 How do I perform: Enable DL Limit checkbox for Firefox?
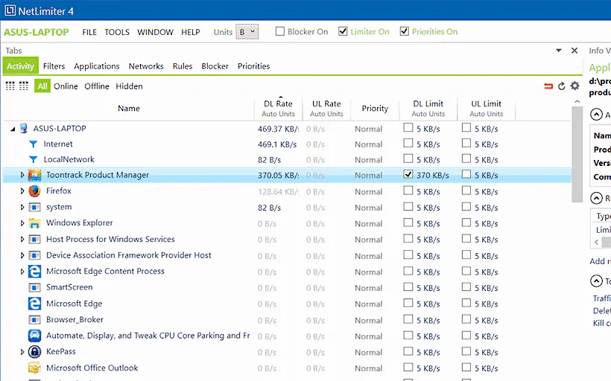click(408, 190)
